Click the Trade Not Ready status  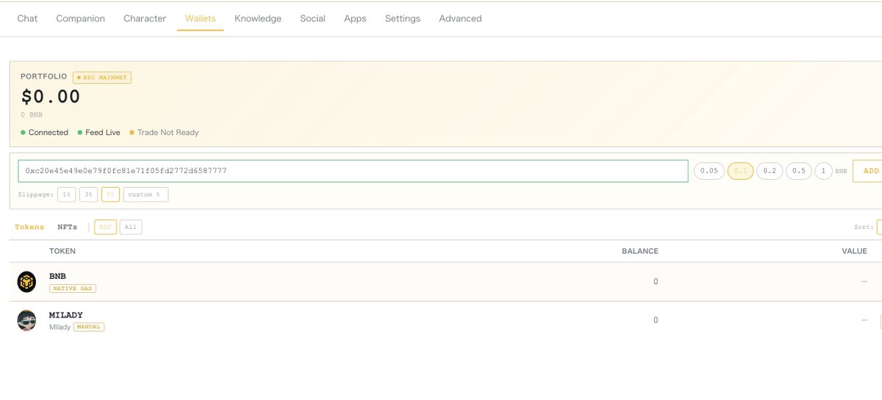pyautogui.click(x=164, y=133)
